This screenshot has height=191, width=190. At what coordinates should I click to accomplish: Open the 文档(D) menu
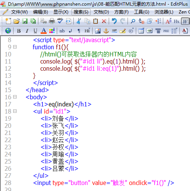tap(101, 12)
